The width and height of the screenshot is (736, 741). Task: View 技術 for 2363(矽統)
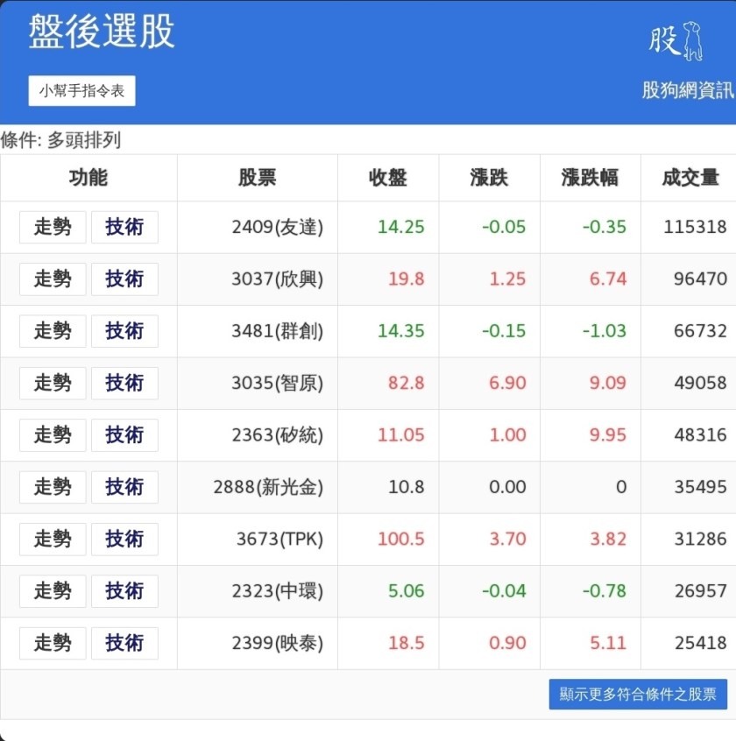[x=124, y=435]
